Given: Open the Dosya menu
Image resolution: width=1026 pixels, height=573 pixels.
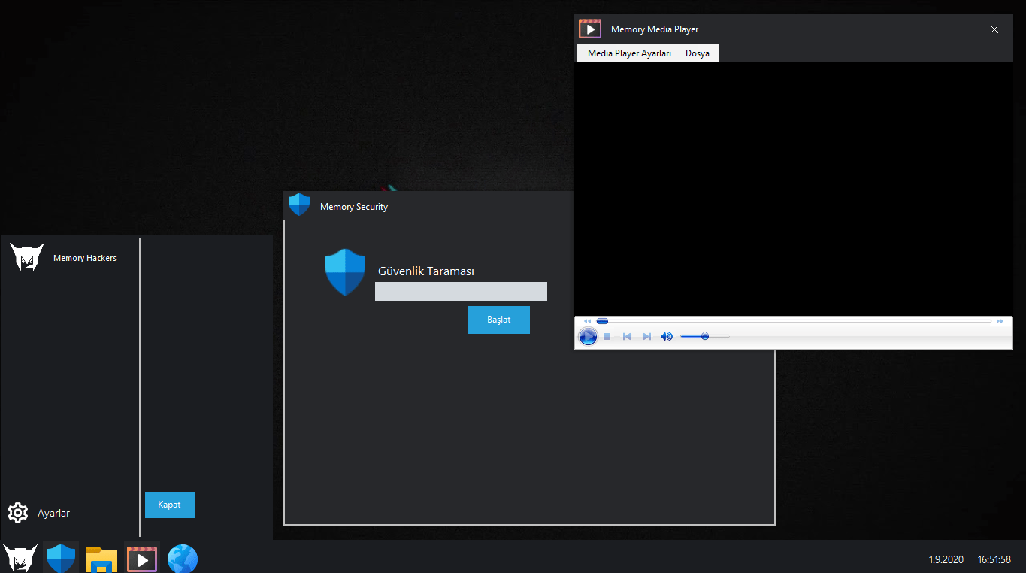Looking at the screenshot, I should 698,53.
